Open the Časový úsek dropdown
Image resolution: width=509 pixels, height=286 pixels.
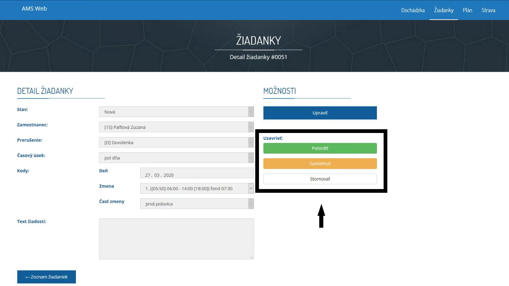pos(176,158)
